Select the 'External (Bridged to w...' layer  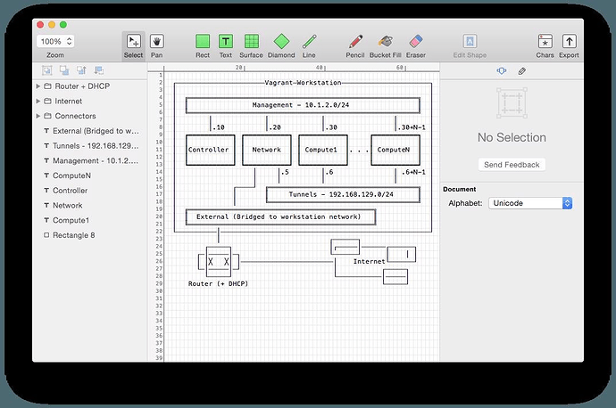[x=90, y=131]
